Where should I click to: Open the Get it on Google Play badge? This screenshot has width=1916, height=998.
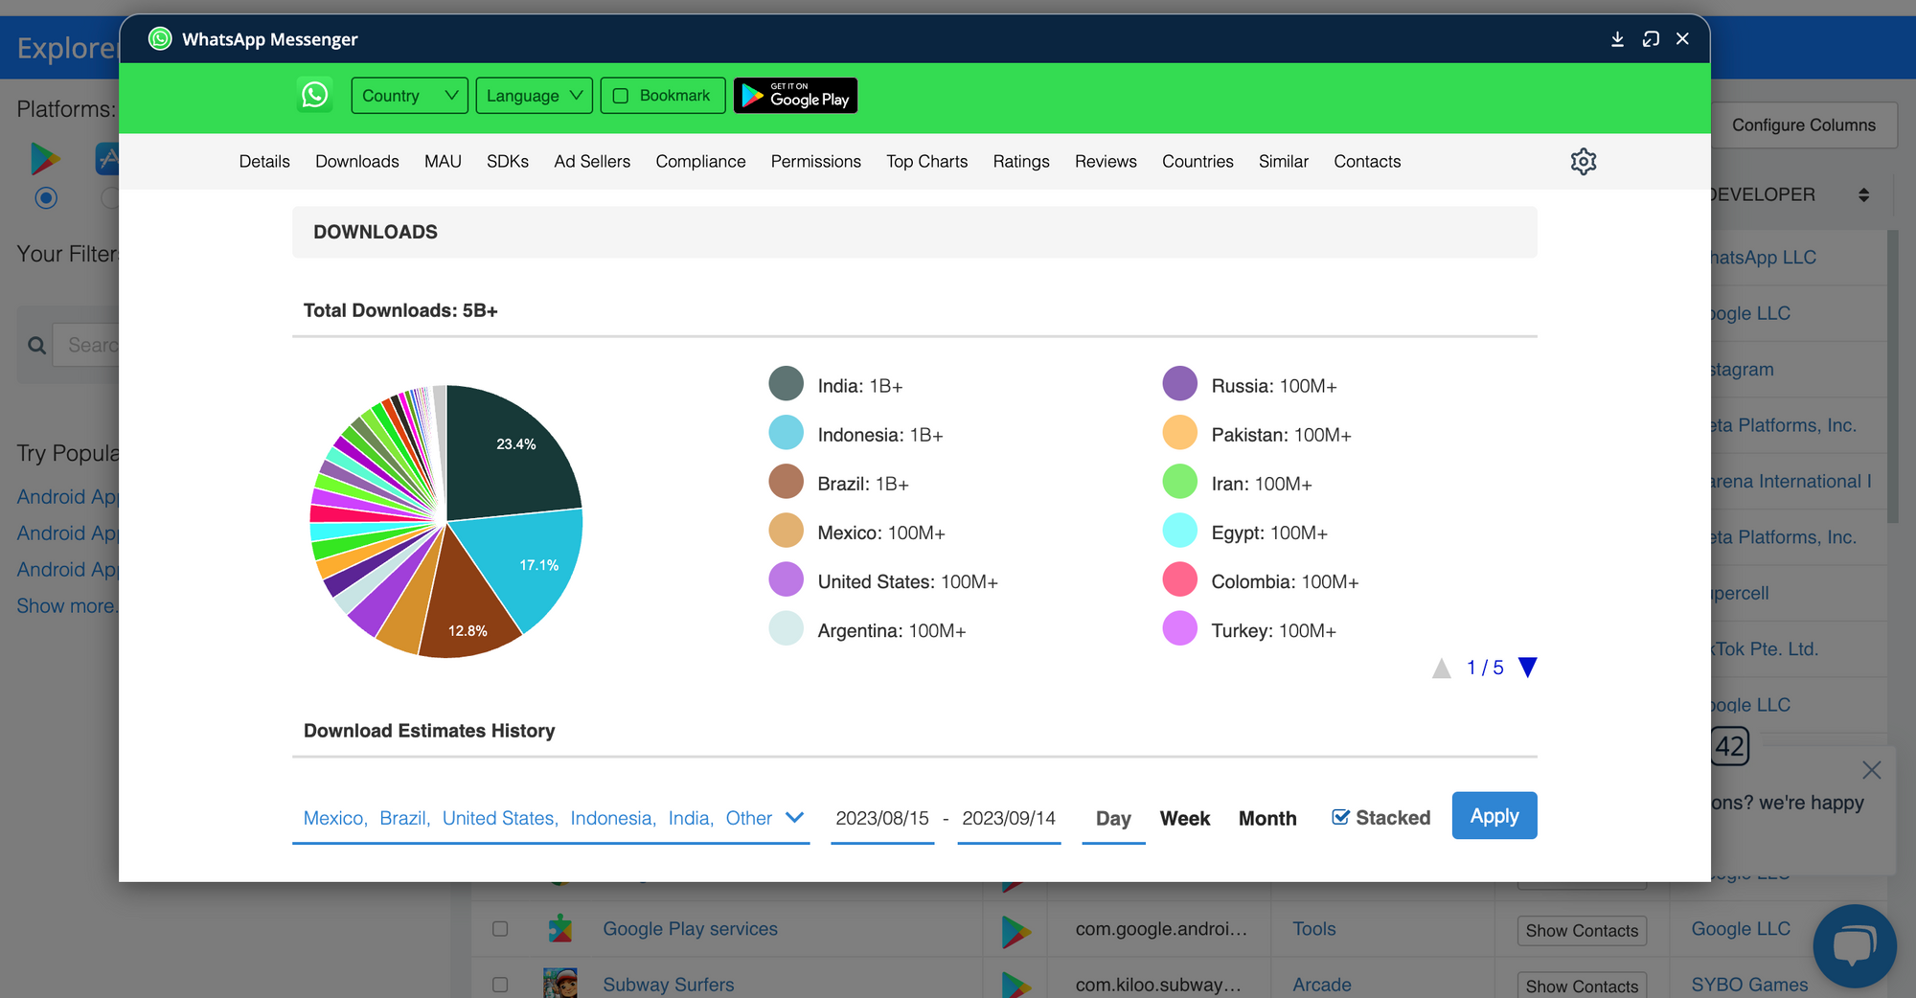tap(795, 95)
